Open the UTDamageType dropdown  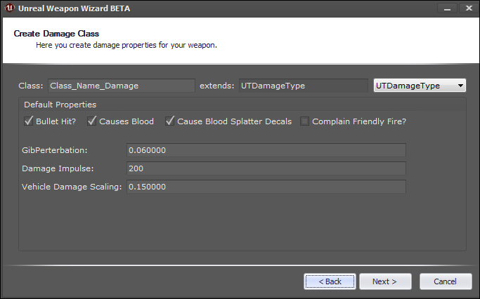pos(420,86)
